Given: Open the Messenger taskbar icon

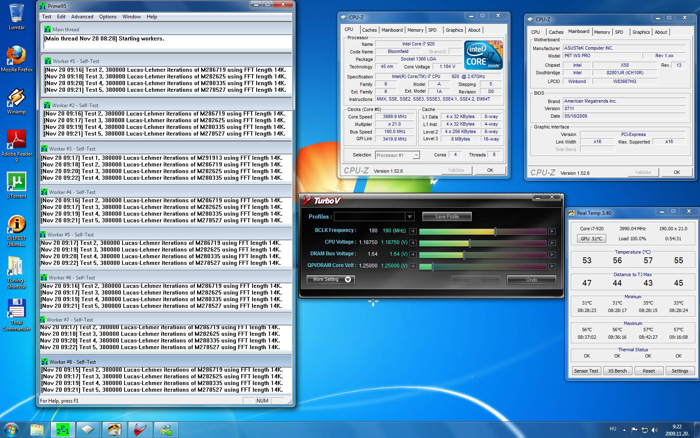Looking at the screenshot, I should pos(166,430).
